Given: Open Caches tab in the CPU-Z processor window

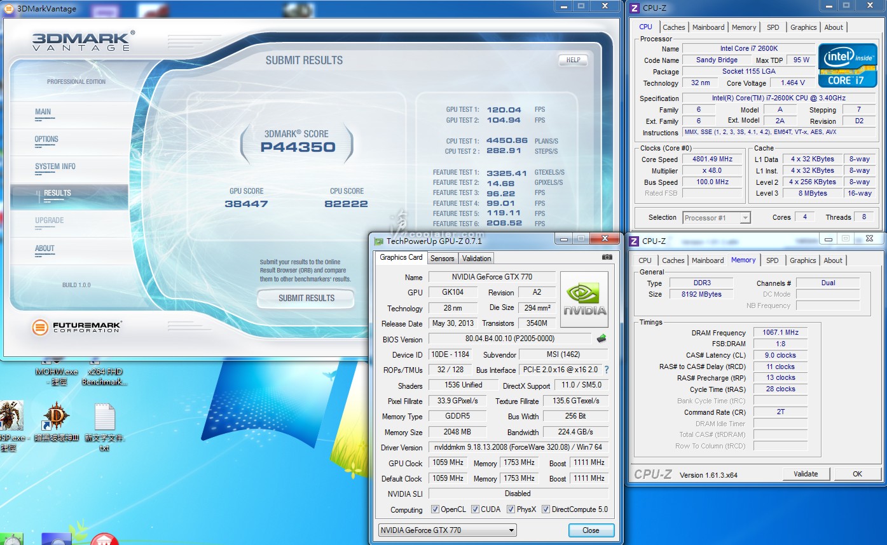Looking at the screenshot, I should pos(673,27).
